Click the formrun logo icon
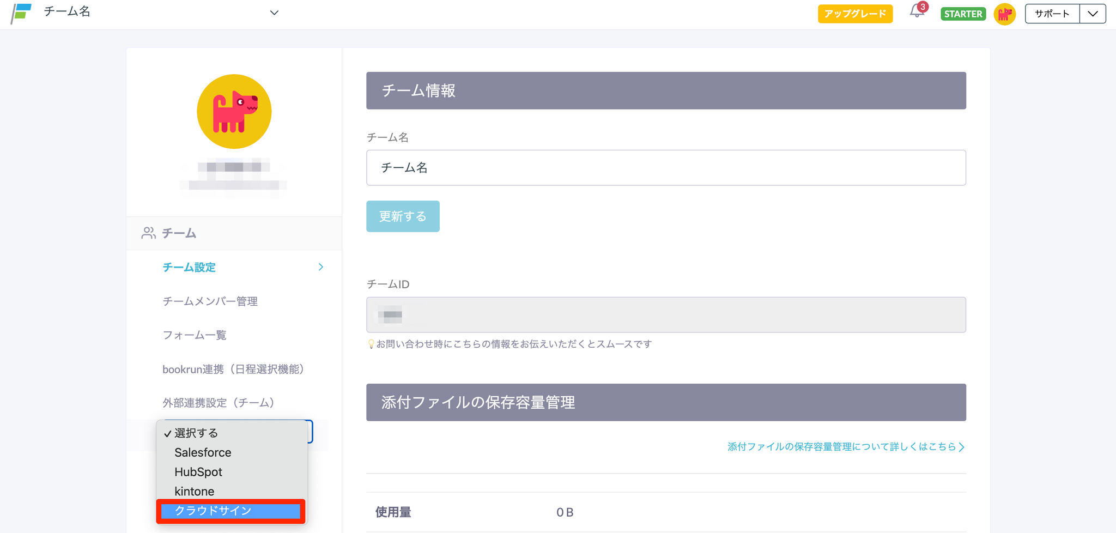The height and width of the screenshot is (533, 1116). pyautogui.click(x=22, y=13)
